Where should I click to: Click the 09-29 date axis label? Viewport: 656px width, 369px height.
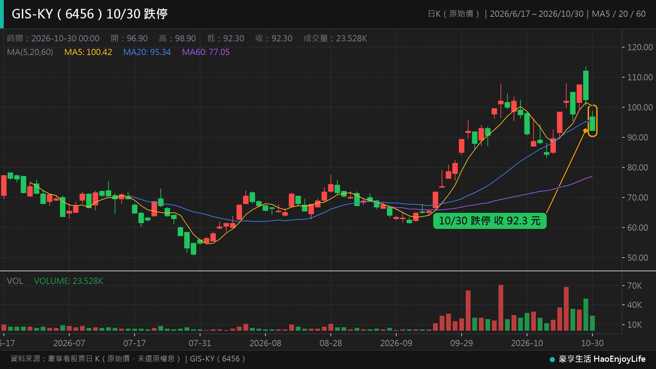(462, 343)
